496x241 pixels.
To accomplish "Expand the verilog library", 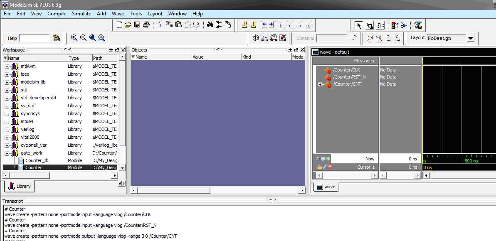I will coord(7,130).
